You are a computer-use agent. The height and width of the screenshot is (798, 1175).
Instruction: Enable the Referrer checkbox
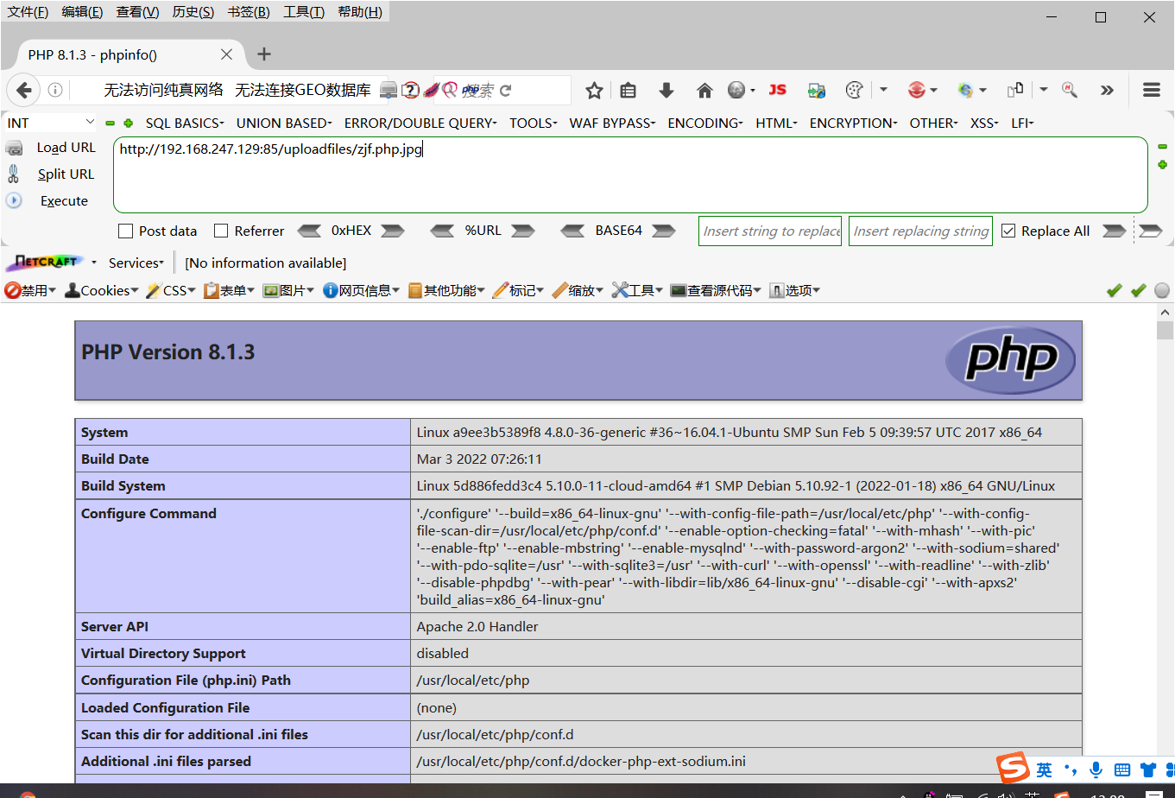coord(220,231)
